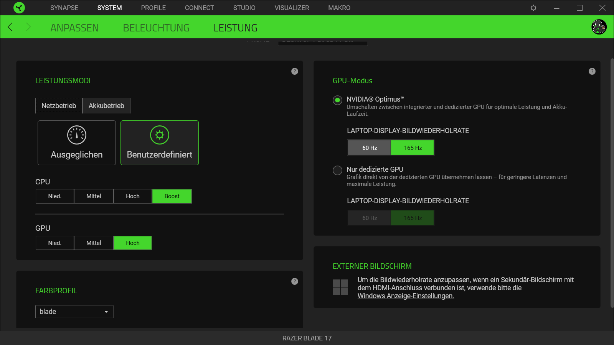Open settings via the gear icon
Image resolution: width=614 pixels, height=345 pixels.
533,8
